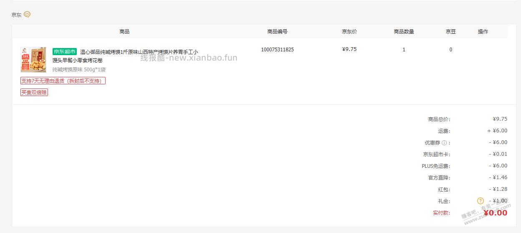
Task: Click the 买贵双倍赔 label
Action: click(x=34, y=92)
